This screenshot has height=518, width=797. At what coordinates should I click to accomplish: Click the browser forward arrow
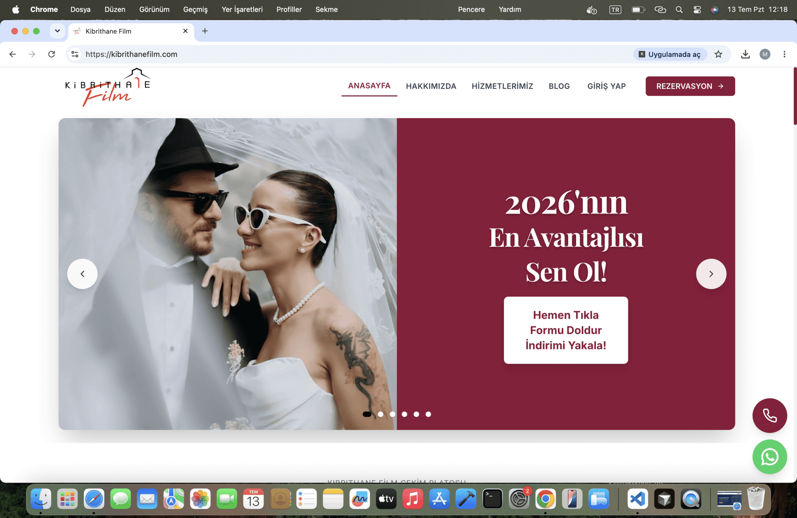click(32, 54)
